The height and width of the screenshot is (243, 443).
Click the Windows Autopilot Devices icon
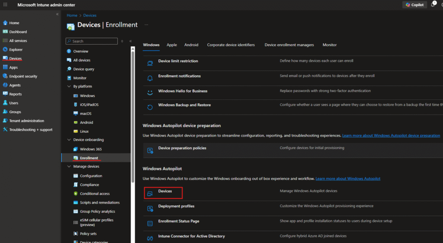(x=150, y=194)
